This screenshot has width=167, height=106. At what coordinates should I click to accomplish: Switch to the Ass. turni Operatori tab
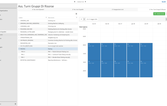point(38,9)
